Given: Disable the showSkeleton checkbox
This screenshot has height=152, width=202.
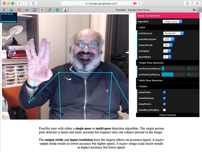Looking at the screenshot, I should pyautogui.click(x=164, y=98).
